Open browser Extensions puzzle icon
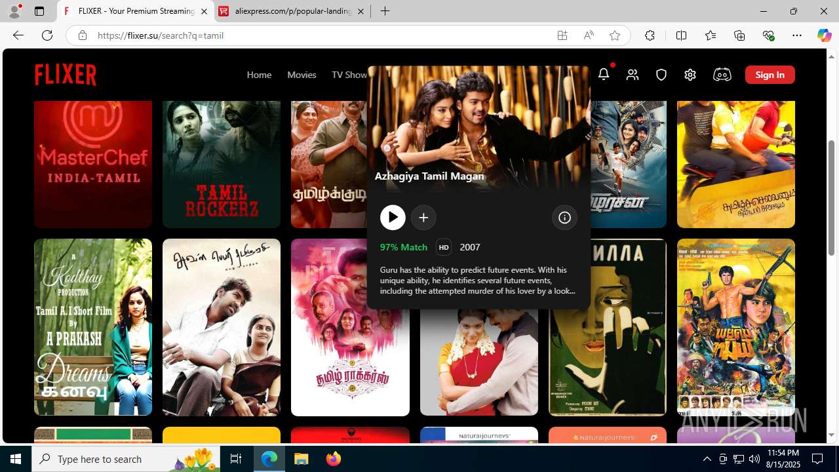 pyautogui.click(x=650, y=35)
